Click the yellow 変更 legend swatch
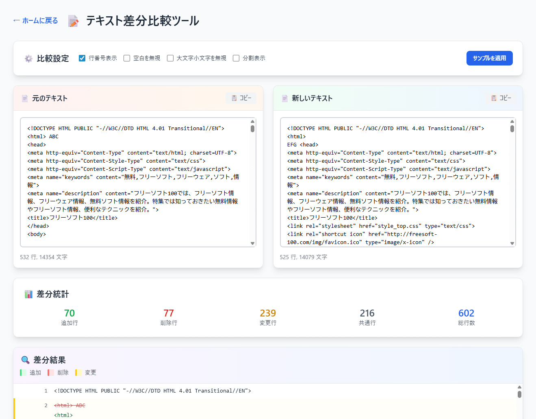 tap(78, 373)
